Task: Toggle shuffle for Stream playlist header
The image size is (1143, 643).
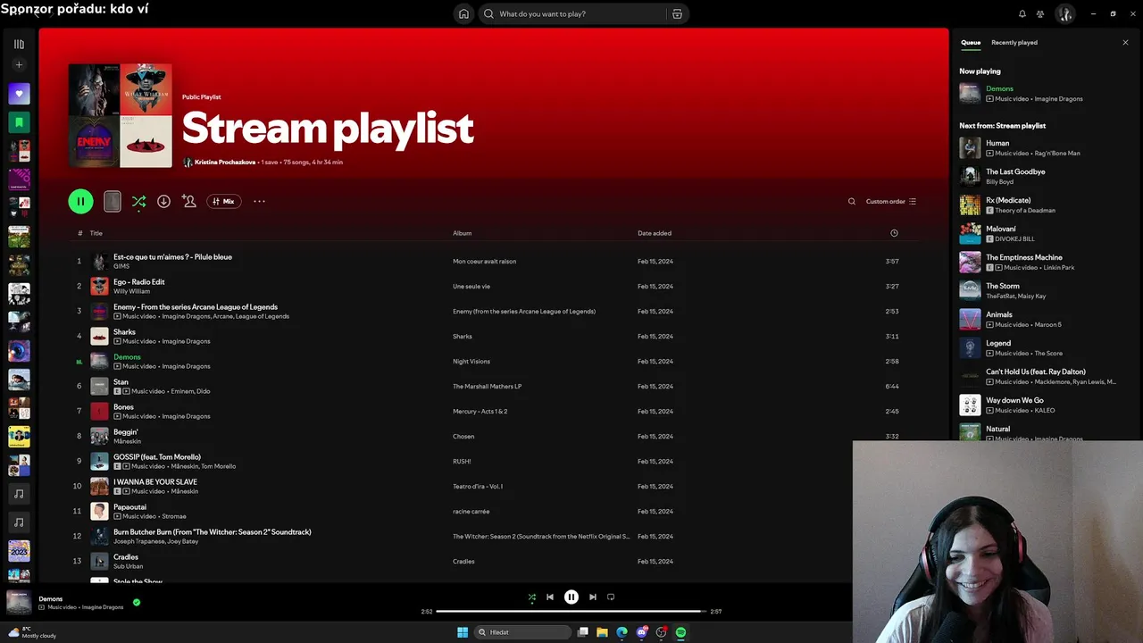Action: coord(138,201)
